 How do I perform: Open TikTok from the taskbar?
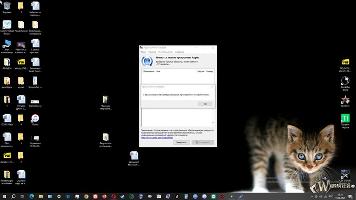[x=177, y=196]
